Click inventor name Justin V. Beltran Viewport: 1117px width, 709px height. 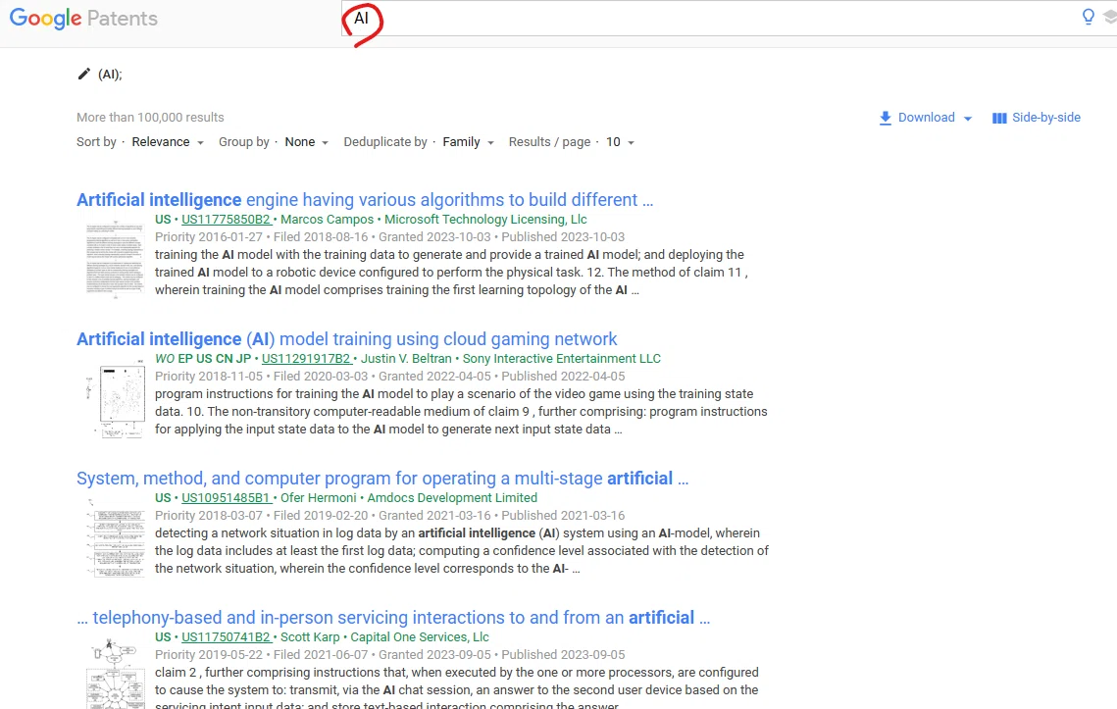(406, 358)
